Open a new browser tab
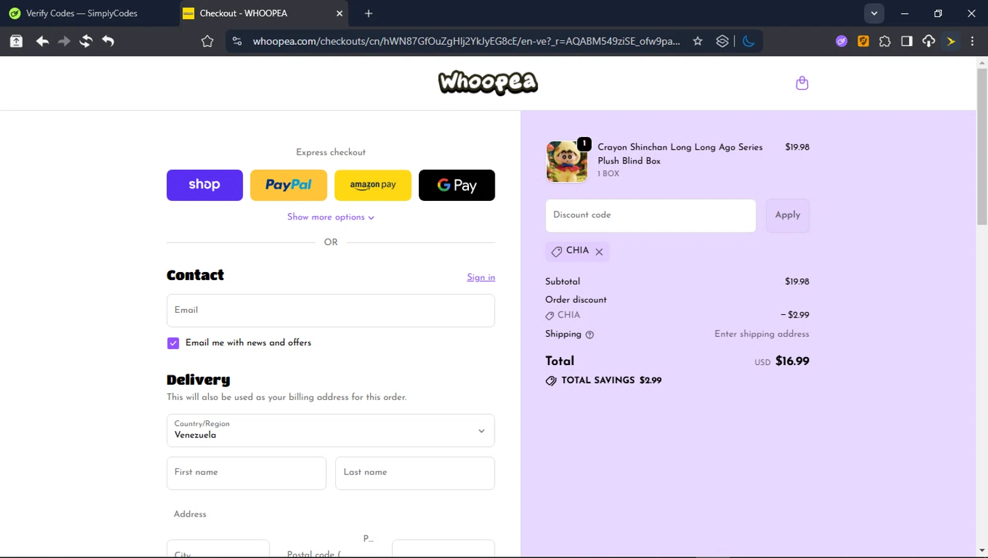The image size is (988, 558). tap(368, 13)
